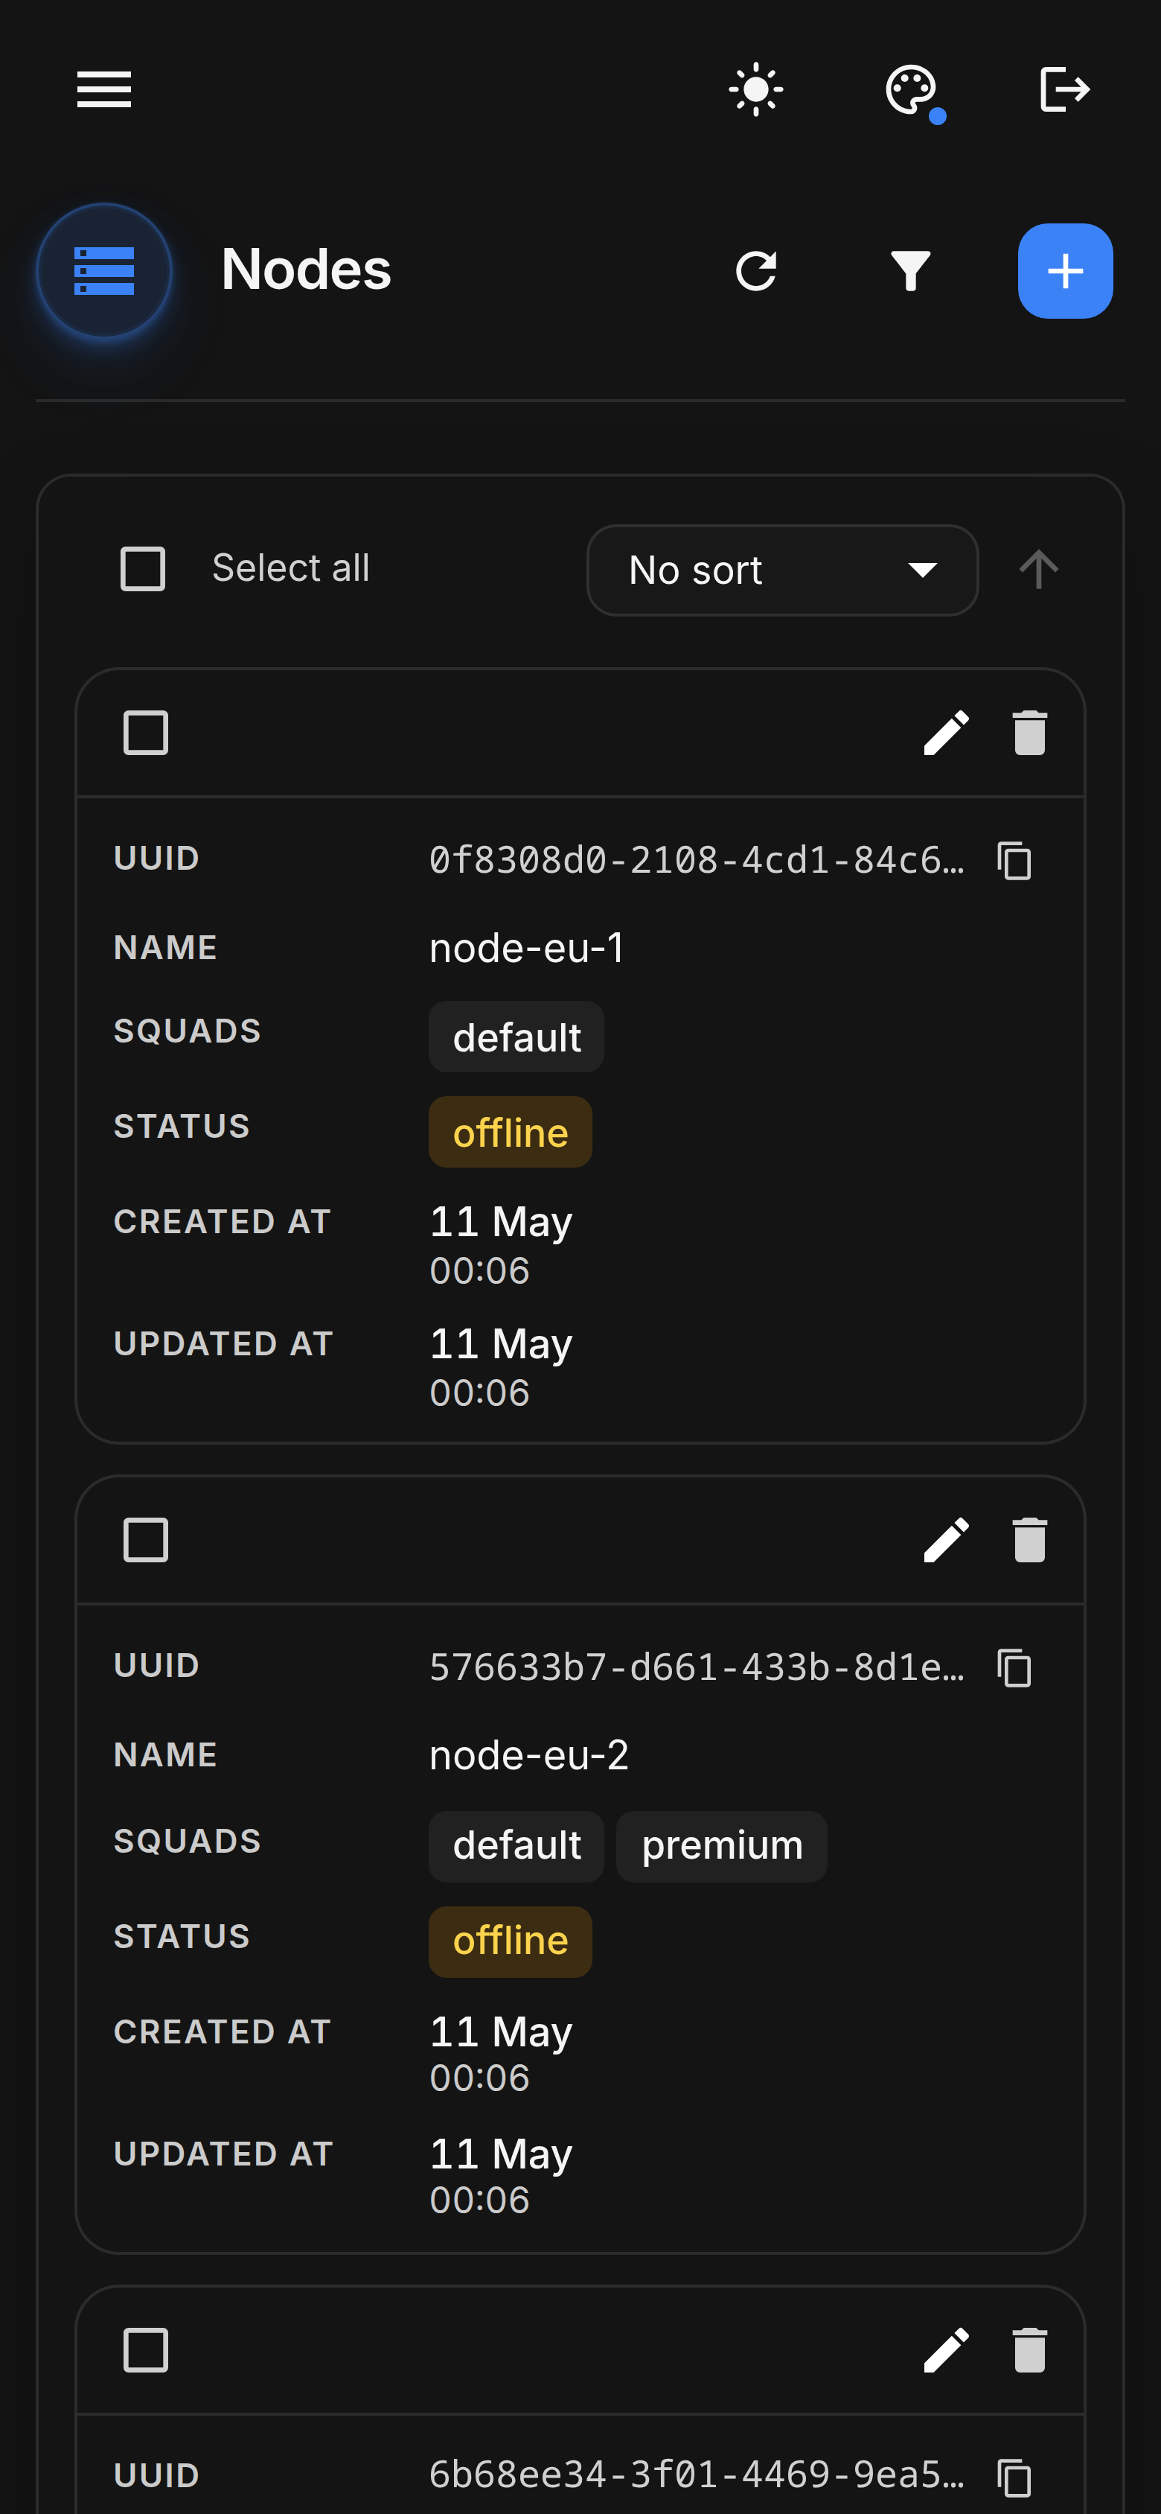
Task: Copy the UUID of node-eu-1
Action: (x=1014, y=861)
